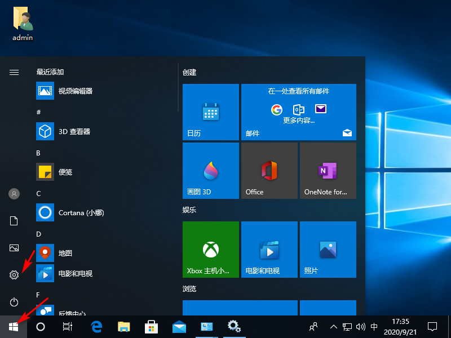451x338 pixels.
Task: Select Cortana (小娜) in app list
Action: (81, 213)
